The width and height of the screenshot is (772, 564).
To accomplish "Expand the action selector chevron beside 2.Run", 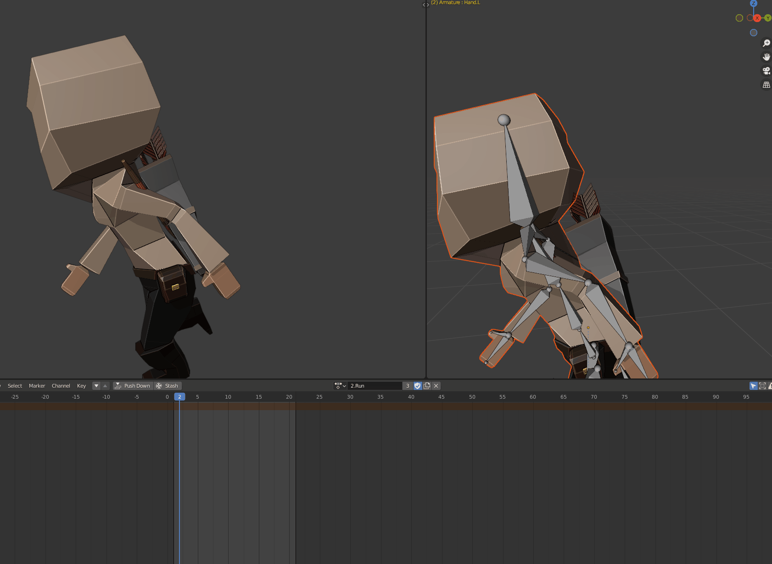I will click(x=344, y=386).
